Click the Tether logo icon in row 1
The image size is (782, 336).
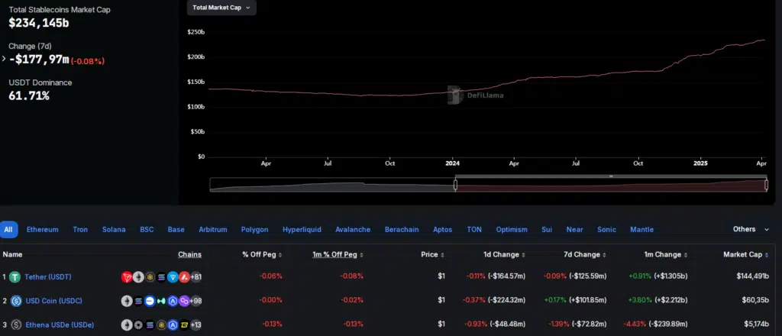click(16, 277)
